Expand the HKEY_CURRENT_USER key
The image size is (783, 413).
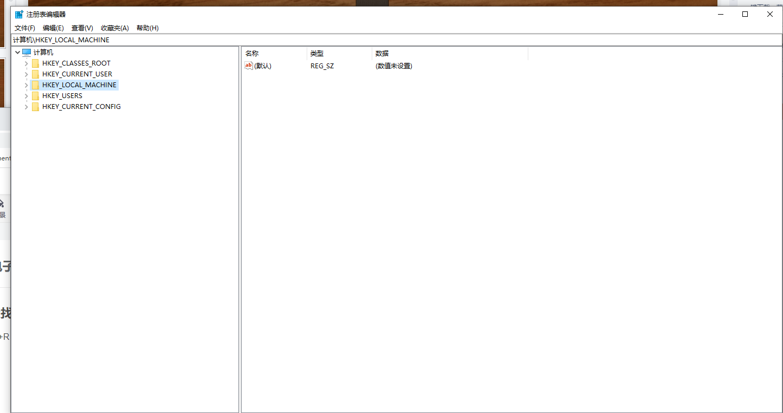(x=26, y=74)
